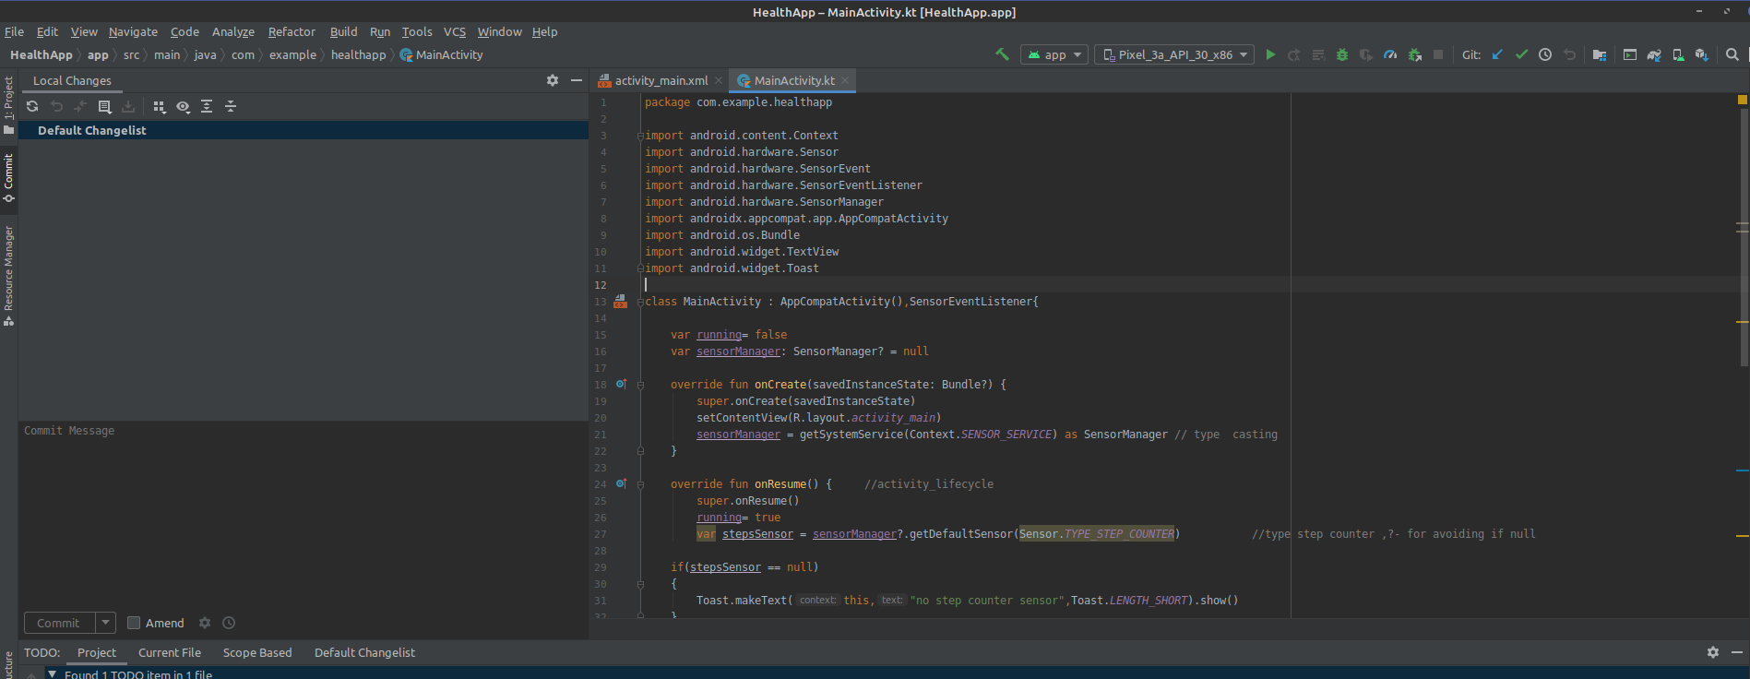Show Git history clock icon
The height and width of the screenshot is (679, 1750).
1545,55
